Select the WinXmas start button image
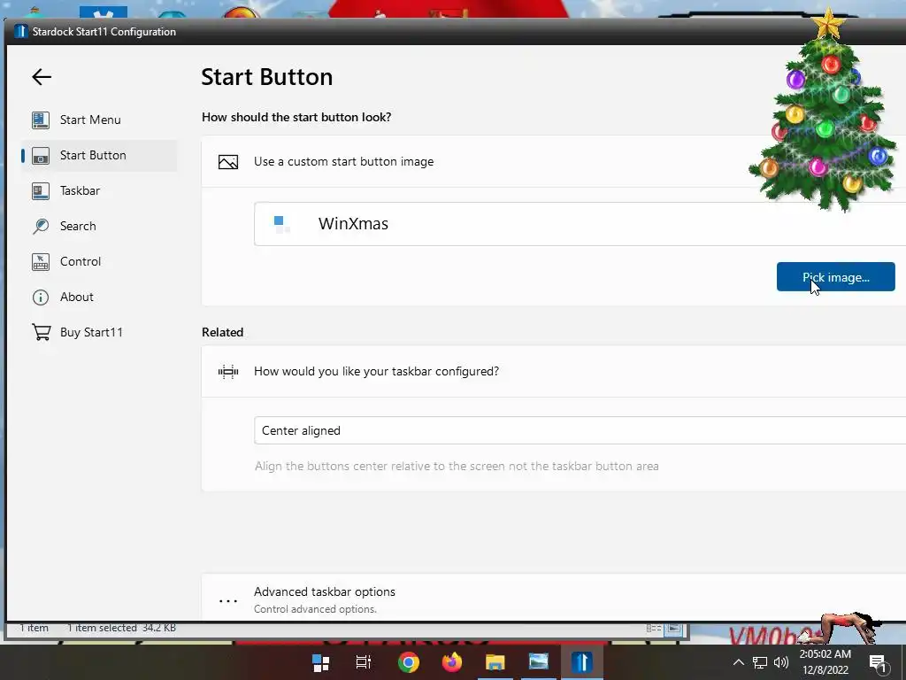 tap(580, 224)
